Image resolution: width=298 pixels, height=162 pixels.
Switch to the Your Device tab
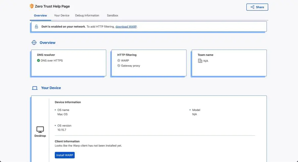coord(62,16)
